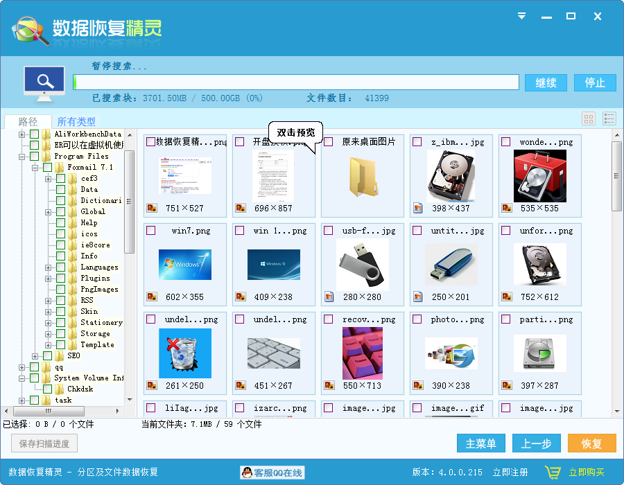The height and width of the screenshot is (485, 624).
Task: Click the scan progress bar
Action: [295, 82]
